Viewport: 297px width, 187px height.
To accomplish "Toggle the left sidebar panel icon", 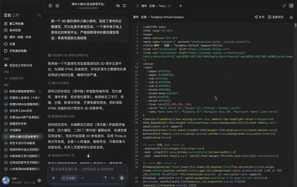I will click(50, 6).
